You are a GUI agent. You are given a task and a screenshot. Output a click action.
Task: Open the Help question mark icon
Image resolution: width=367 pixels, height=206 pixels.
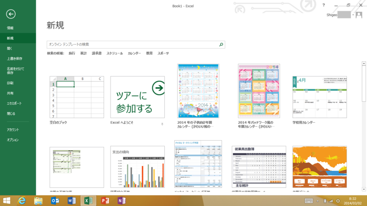(x=323, y=5)
